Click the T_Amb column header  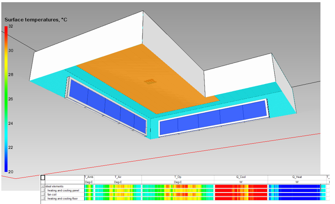tap(89, 177)
